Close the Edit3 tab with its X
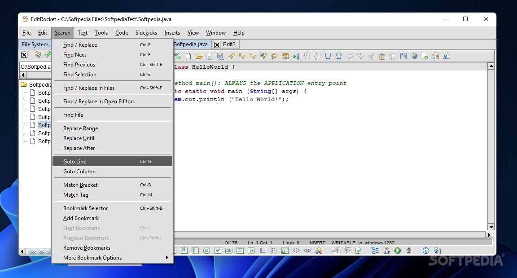Screen dimensions: 517x278 pos(217,45)
